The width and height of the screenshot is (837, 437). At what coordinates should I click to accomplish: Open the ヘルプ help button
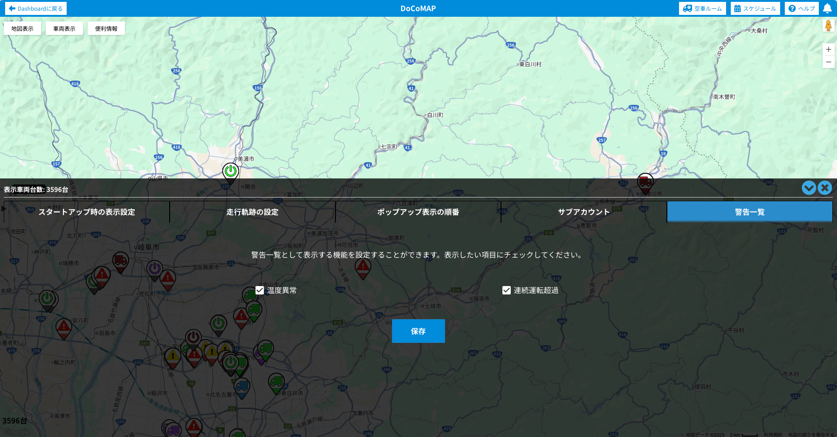[x=801, y=8]
